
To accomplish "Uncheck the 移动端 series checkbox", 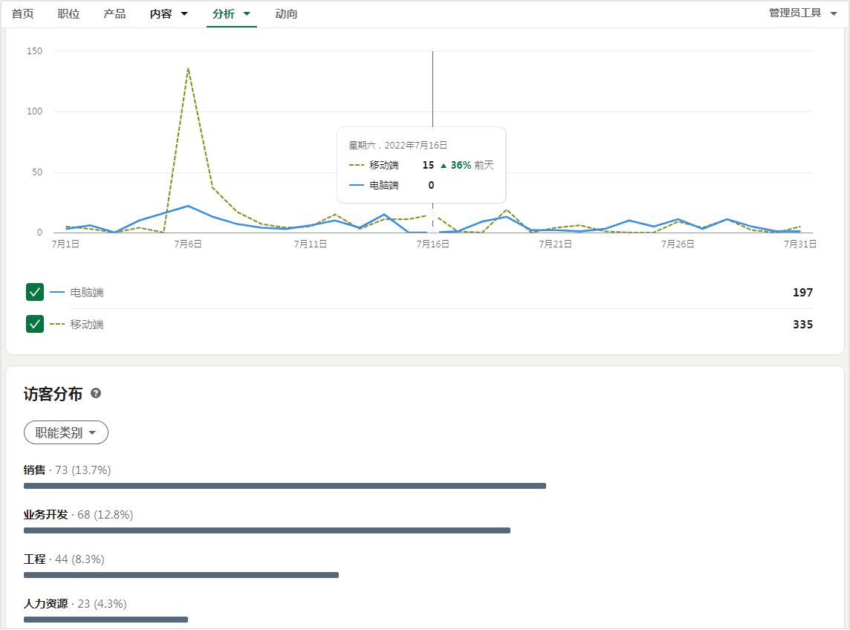I will tap(35, 324).
